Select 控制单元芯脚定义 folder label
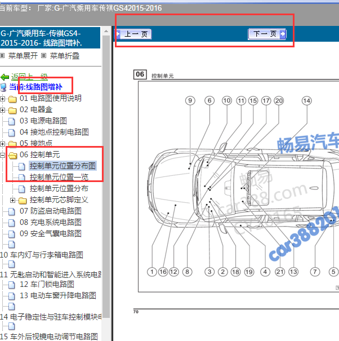 point(59,200)
